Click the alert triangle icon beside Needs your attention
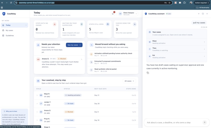This screenshot has height=128, width=211. (38, 45)
